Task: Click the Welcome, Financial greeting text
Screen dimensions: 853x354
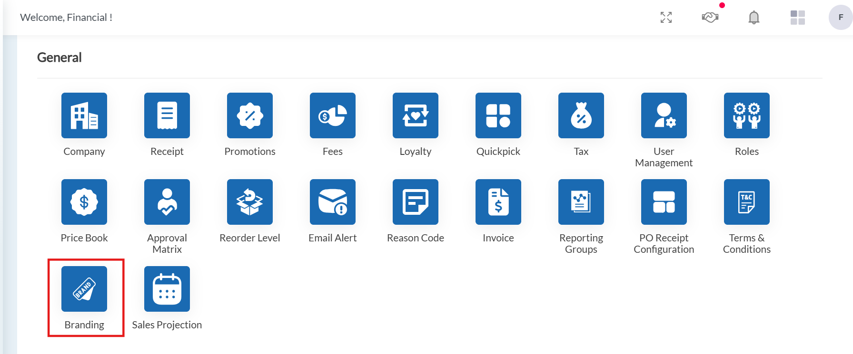Action: pos(66,18)
